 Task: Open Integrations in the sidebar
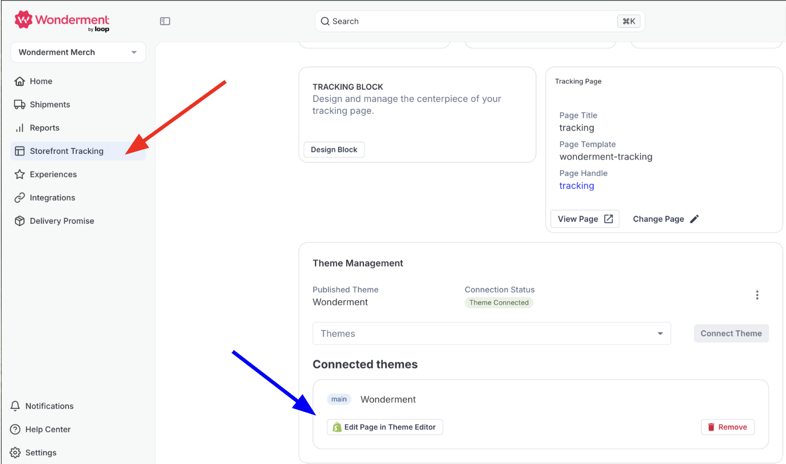pos(78,198)
